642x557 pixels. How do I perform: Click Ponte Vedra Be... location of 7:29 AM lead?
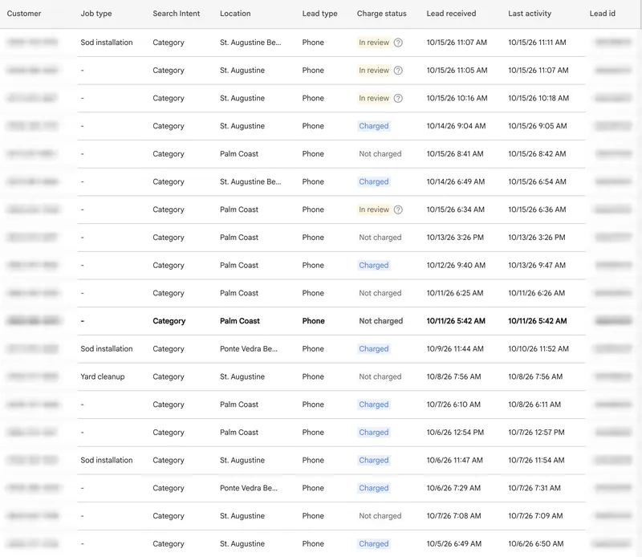(249, 488)
